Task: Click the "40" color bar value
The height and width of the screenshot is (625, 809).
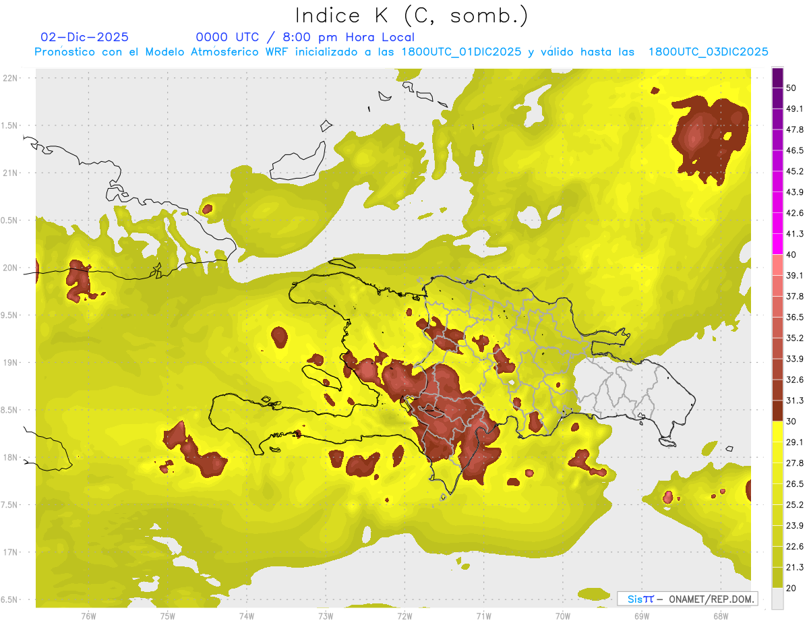Action: [791, 255]
